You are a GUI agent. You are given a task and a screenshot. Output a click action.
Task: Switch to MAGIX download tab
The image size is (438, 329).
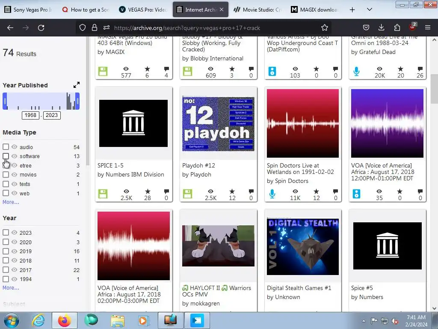[x=315, y=9]
